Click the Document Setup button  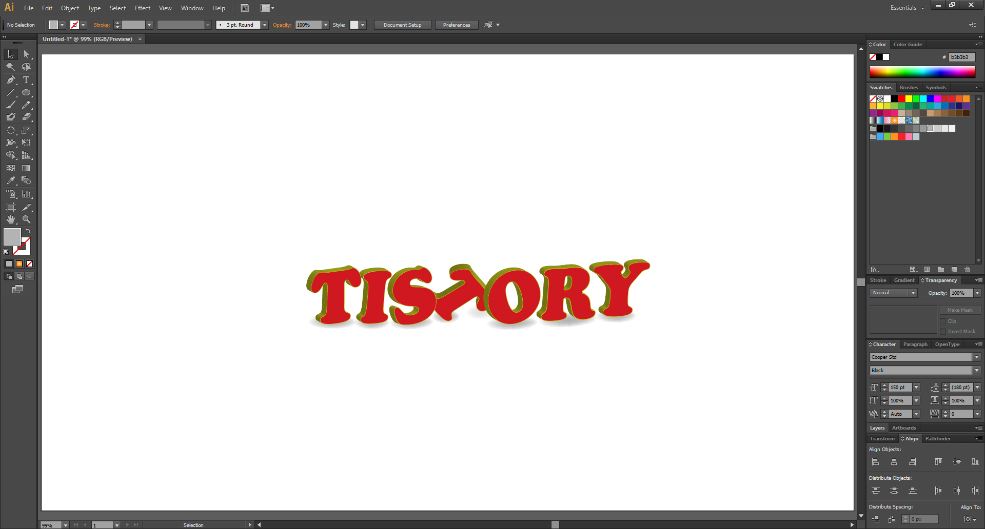(x=402, y=25)
